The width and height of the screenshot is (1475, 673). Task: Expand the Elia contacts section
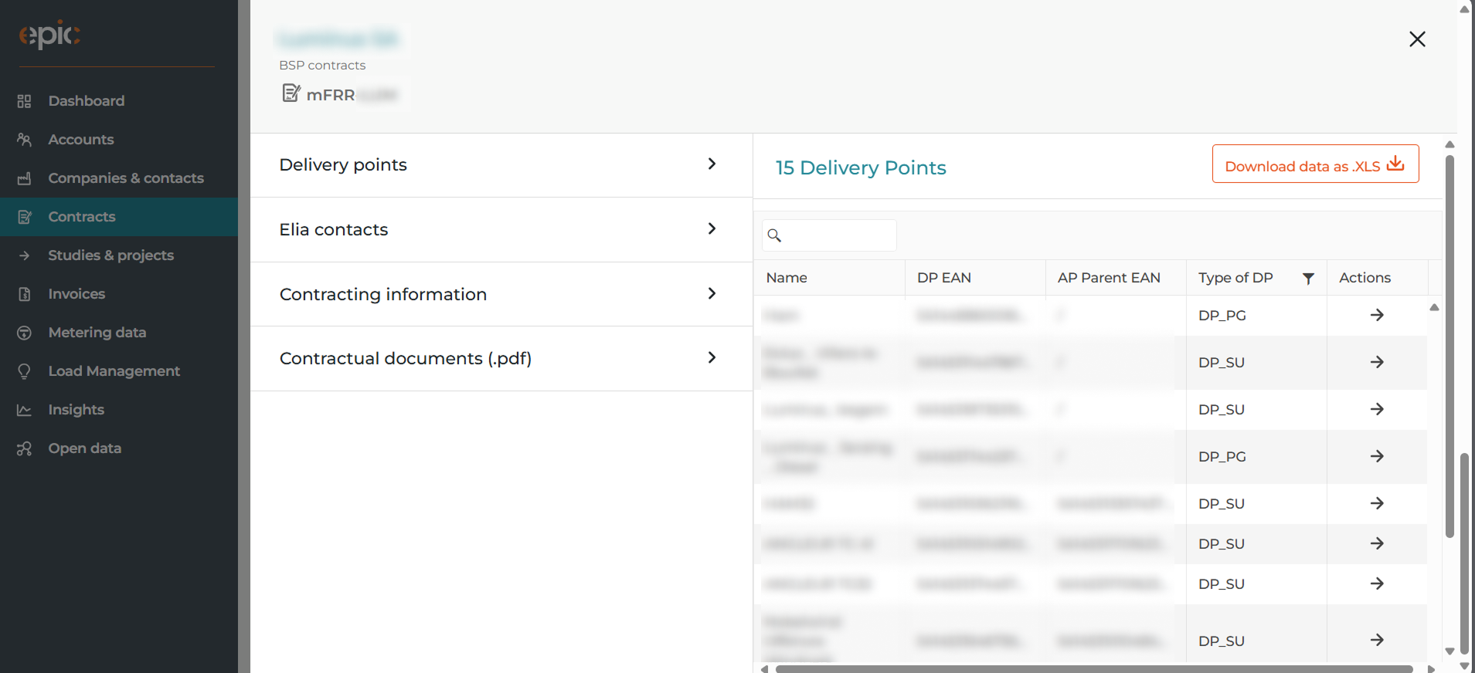pos(501,230)
